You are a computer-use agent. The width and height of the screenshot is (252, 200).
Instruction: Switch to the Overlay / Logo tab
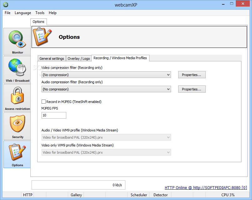(x=79, y=59)
